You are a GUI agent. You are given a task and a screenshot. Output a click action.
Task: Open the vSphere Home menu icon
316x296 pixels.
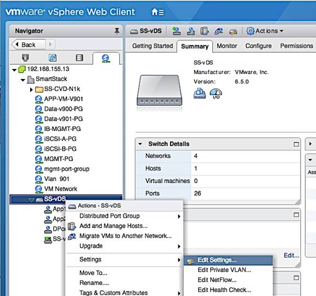(157, 12)
